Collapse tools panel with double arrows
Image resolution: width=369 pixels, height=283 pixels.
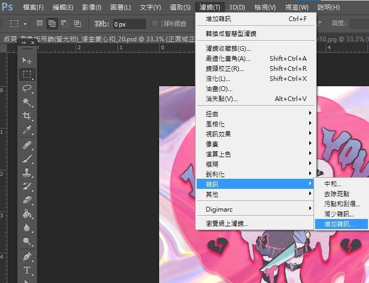coord(24,43)
